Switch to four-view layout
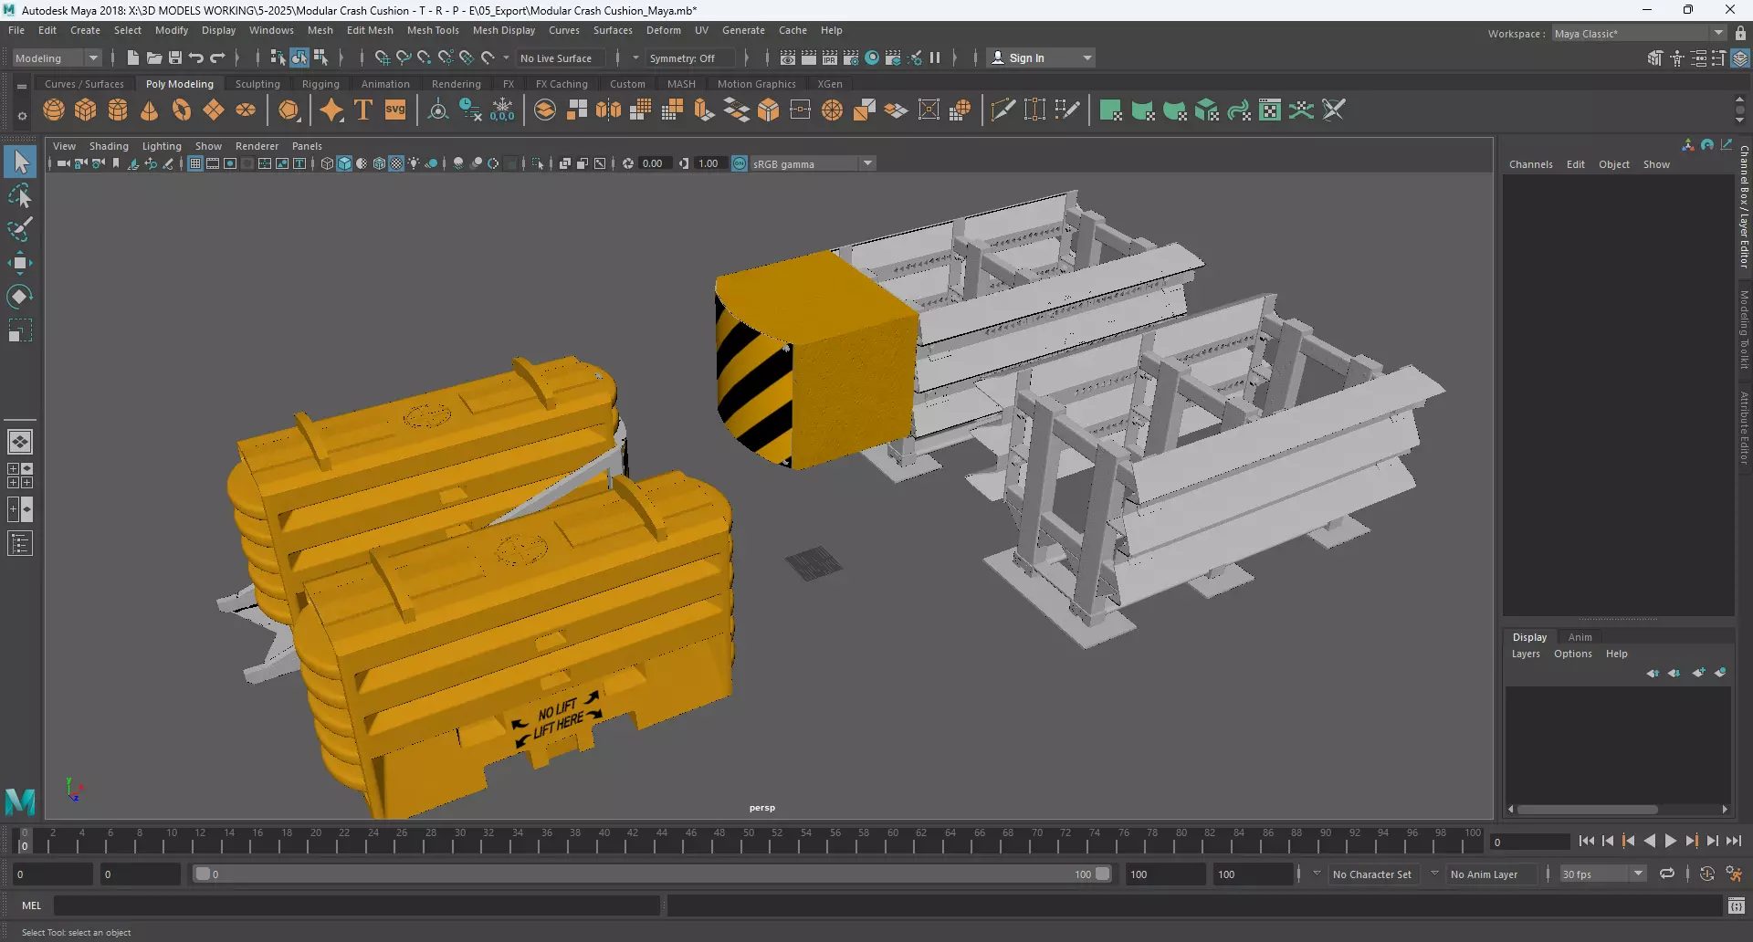The width and height of the screenshot is (1753, 942). point(20,476)
